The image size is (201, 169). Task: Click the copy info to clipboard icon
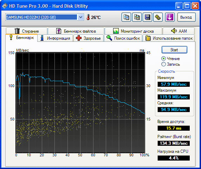pos(126,17)
